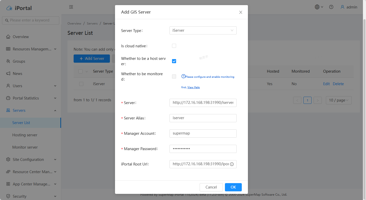This screenshot has height=200, width=366.
Task: Click the help question mark icon in header
Action: [331, 7]
